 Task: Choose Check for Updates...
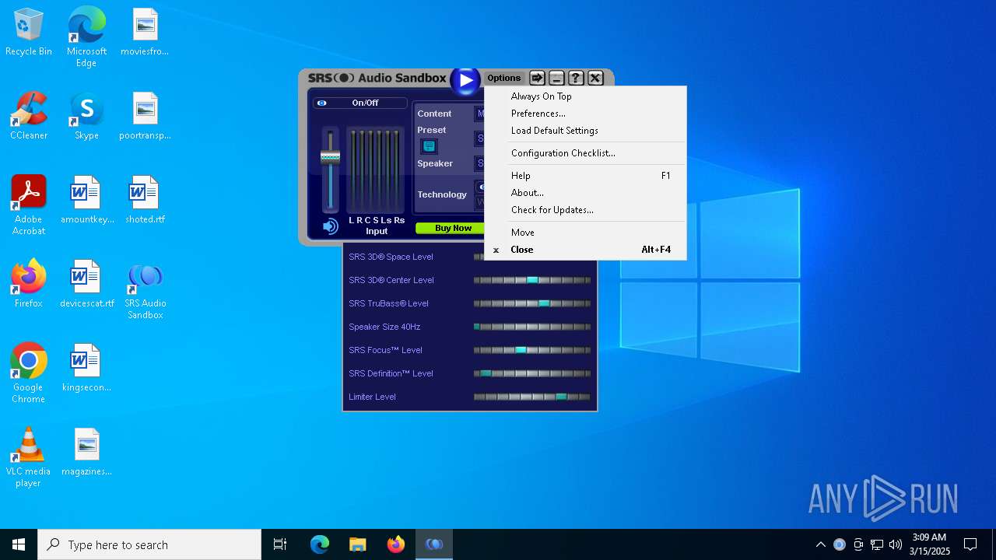pyautogui.click(x=585, y=210)
